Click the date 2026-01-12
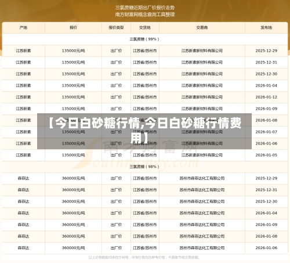 (x=266, y=97)
